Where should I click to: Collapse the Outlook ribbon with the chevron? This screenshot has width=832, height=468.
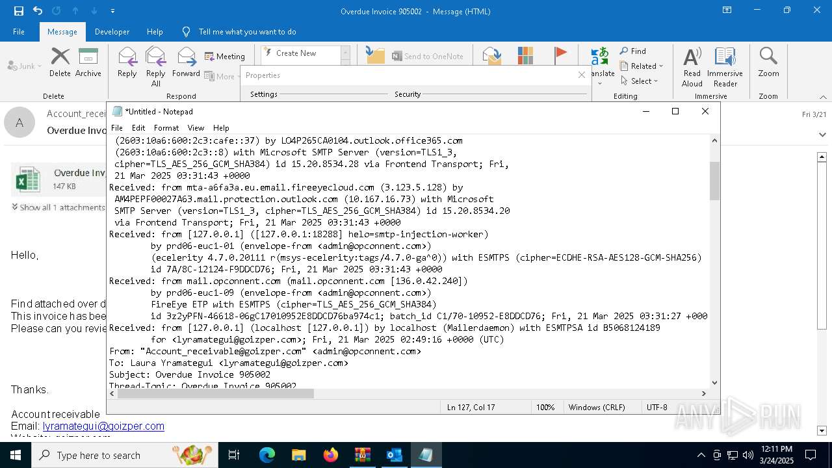(x=823, y=96)
